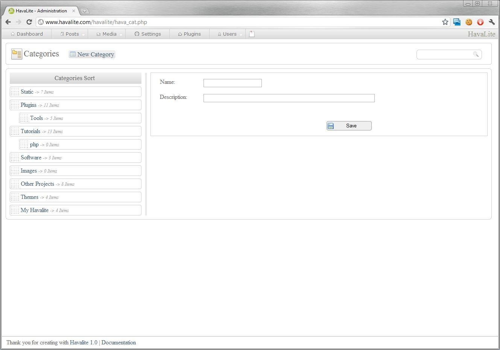
Task: Expand the Media menu dropdown arrow
Action: pos(121,35)
